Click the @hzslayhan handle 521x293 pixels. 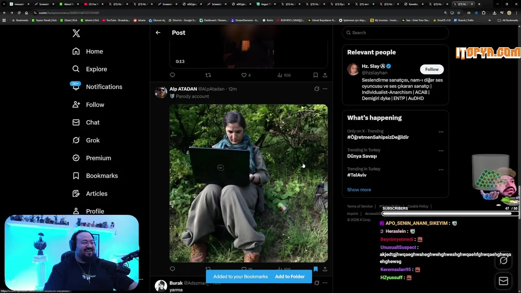click(374, 72)
